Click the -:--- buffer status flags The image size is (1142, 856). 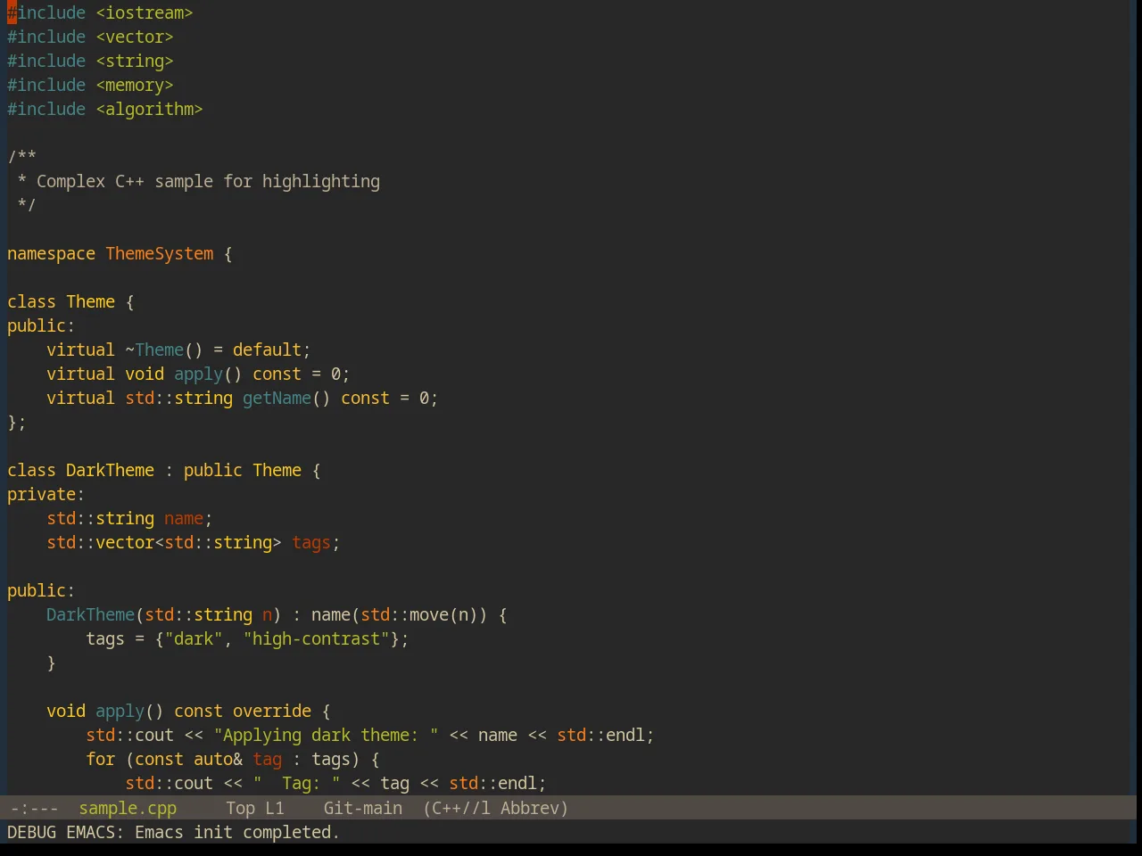pyautogui.click(x=34, y=809)
